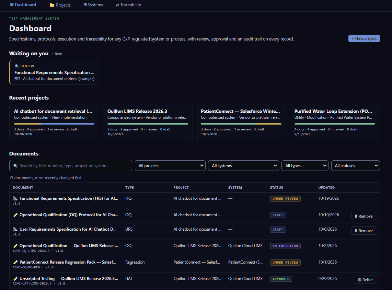The image size is (392, 290).
Task: Click the progress bar on the Quillon LIMS card
Action: click(148, 124)
